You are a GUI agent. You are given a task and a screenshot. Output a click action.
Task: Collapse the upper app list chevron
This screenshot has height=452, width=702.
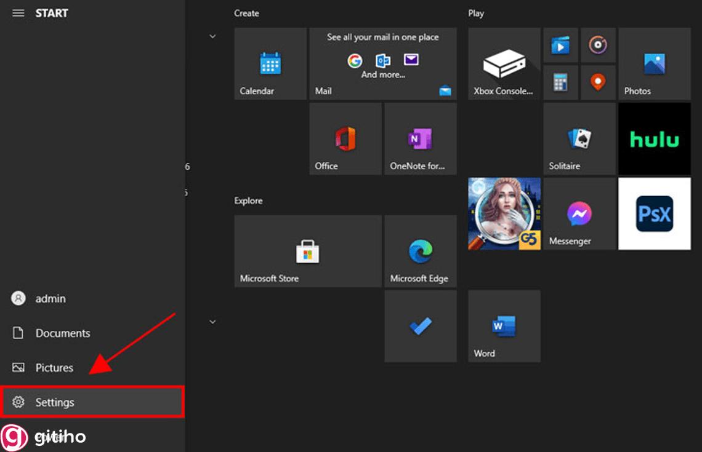pyautogui.click(x=212, y=37)
